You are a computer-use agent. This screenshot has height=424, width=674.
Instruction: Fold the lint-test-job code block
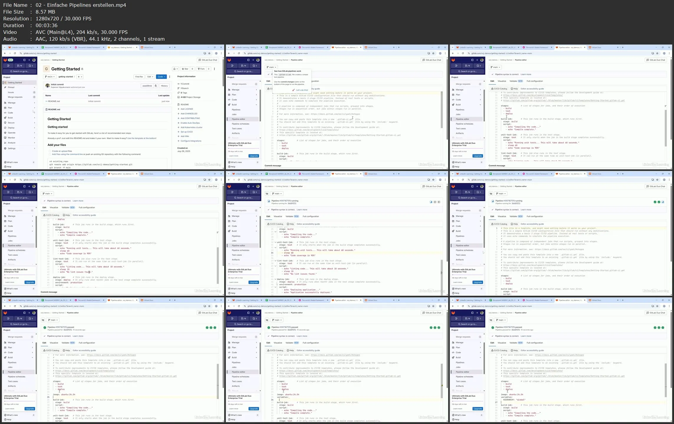(276, 261)
